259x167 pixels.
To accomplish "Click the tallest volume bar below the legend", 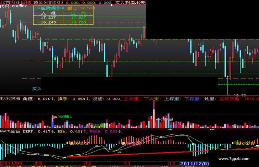I will pyautogui.click(x=154, y=114).
